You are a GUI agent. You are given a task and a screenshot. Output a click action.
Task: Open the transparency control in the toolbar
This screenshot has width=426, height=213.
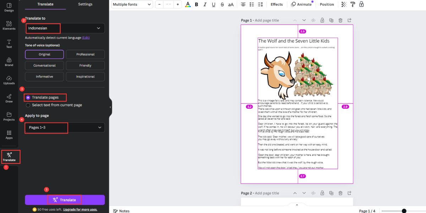pos(343,4)
